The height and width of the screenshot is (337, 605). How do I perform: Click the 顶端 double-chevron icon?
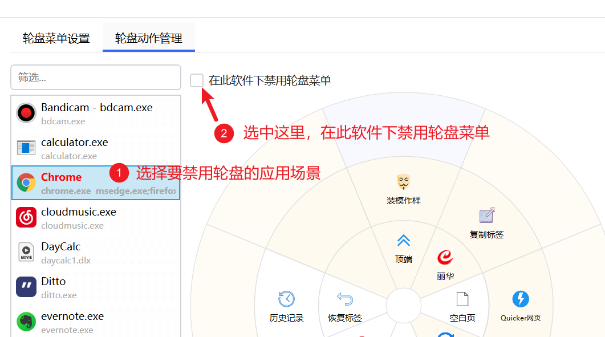(x=404, y=241)
